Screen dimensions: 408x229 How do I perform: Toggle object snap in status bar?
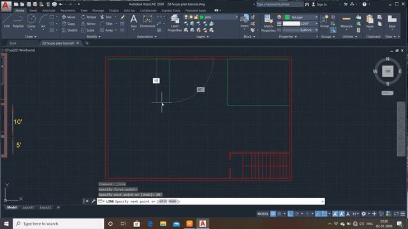point(324,214)
